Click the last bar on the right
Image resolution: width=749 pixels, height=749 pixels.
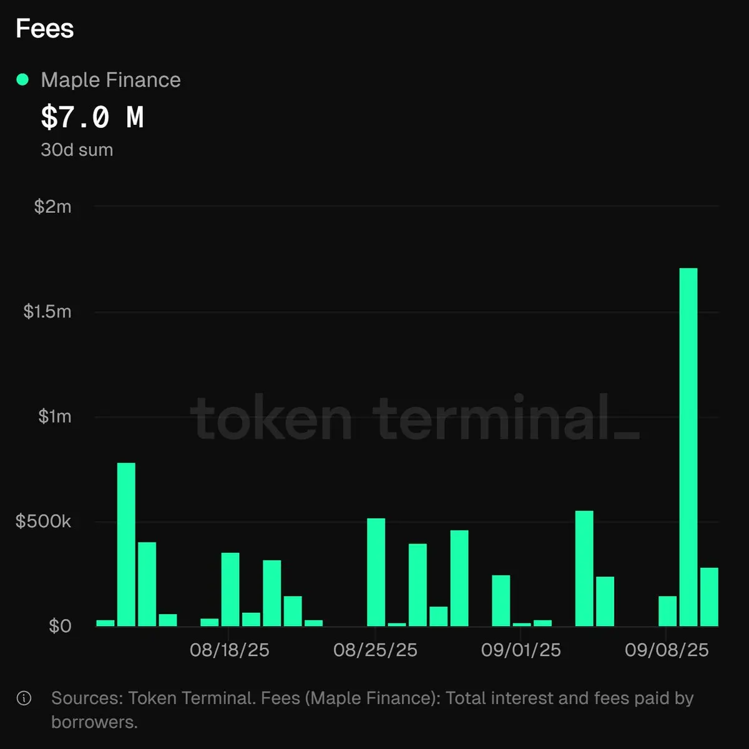pos(709,597)
